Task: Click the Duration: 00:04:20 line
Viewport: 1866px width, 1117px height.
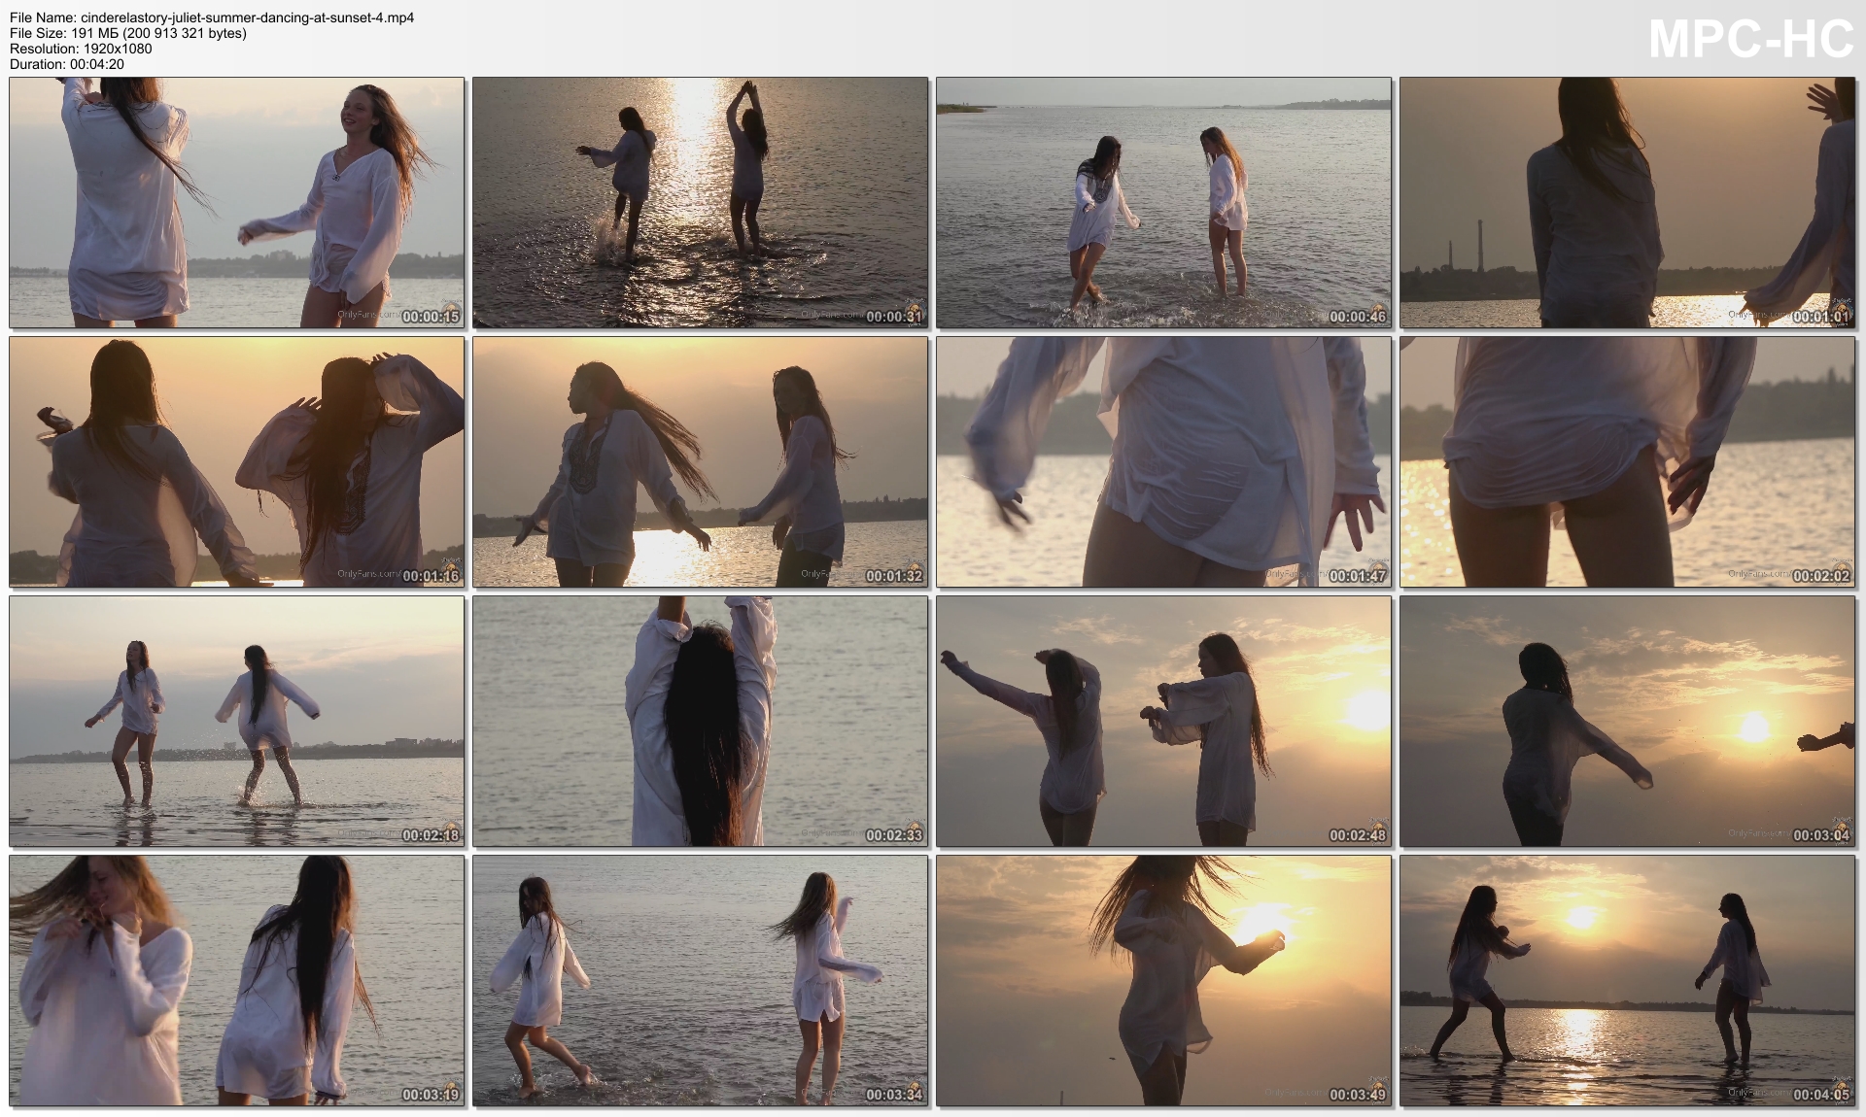Action: (67, 64)
